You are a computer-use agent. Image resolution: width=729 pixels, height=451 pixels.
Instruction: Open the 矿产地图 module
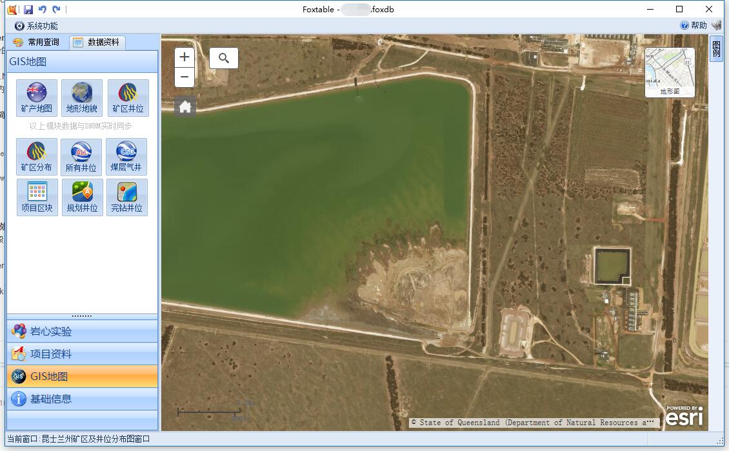point(37,97)
